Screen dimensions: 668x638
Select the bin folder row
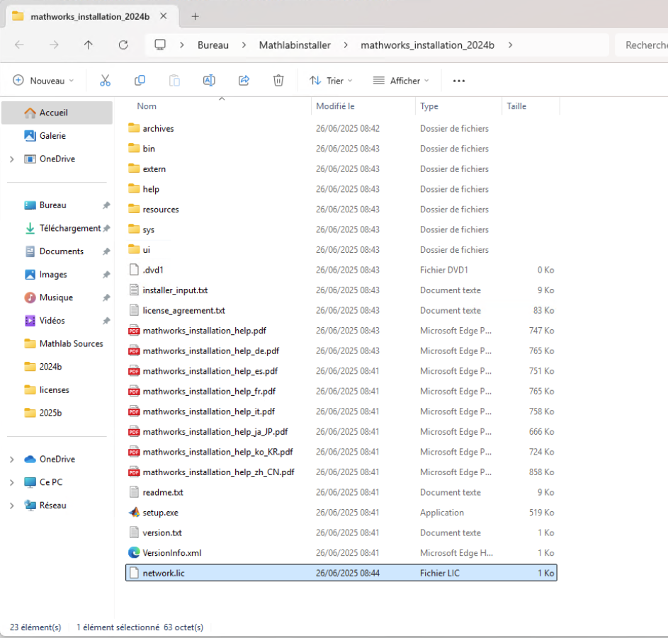pyautogui.click(x=341, y=148)
